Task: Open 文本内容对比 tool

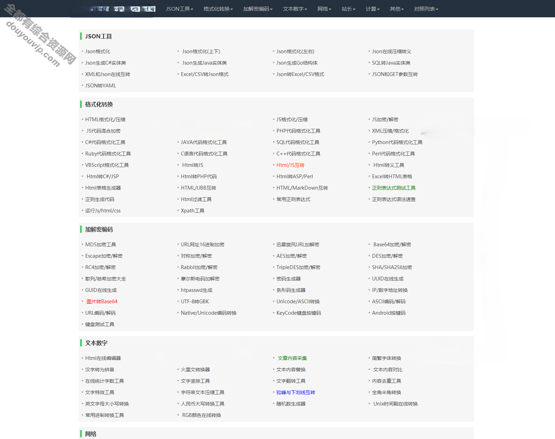Action: 388,370
